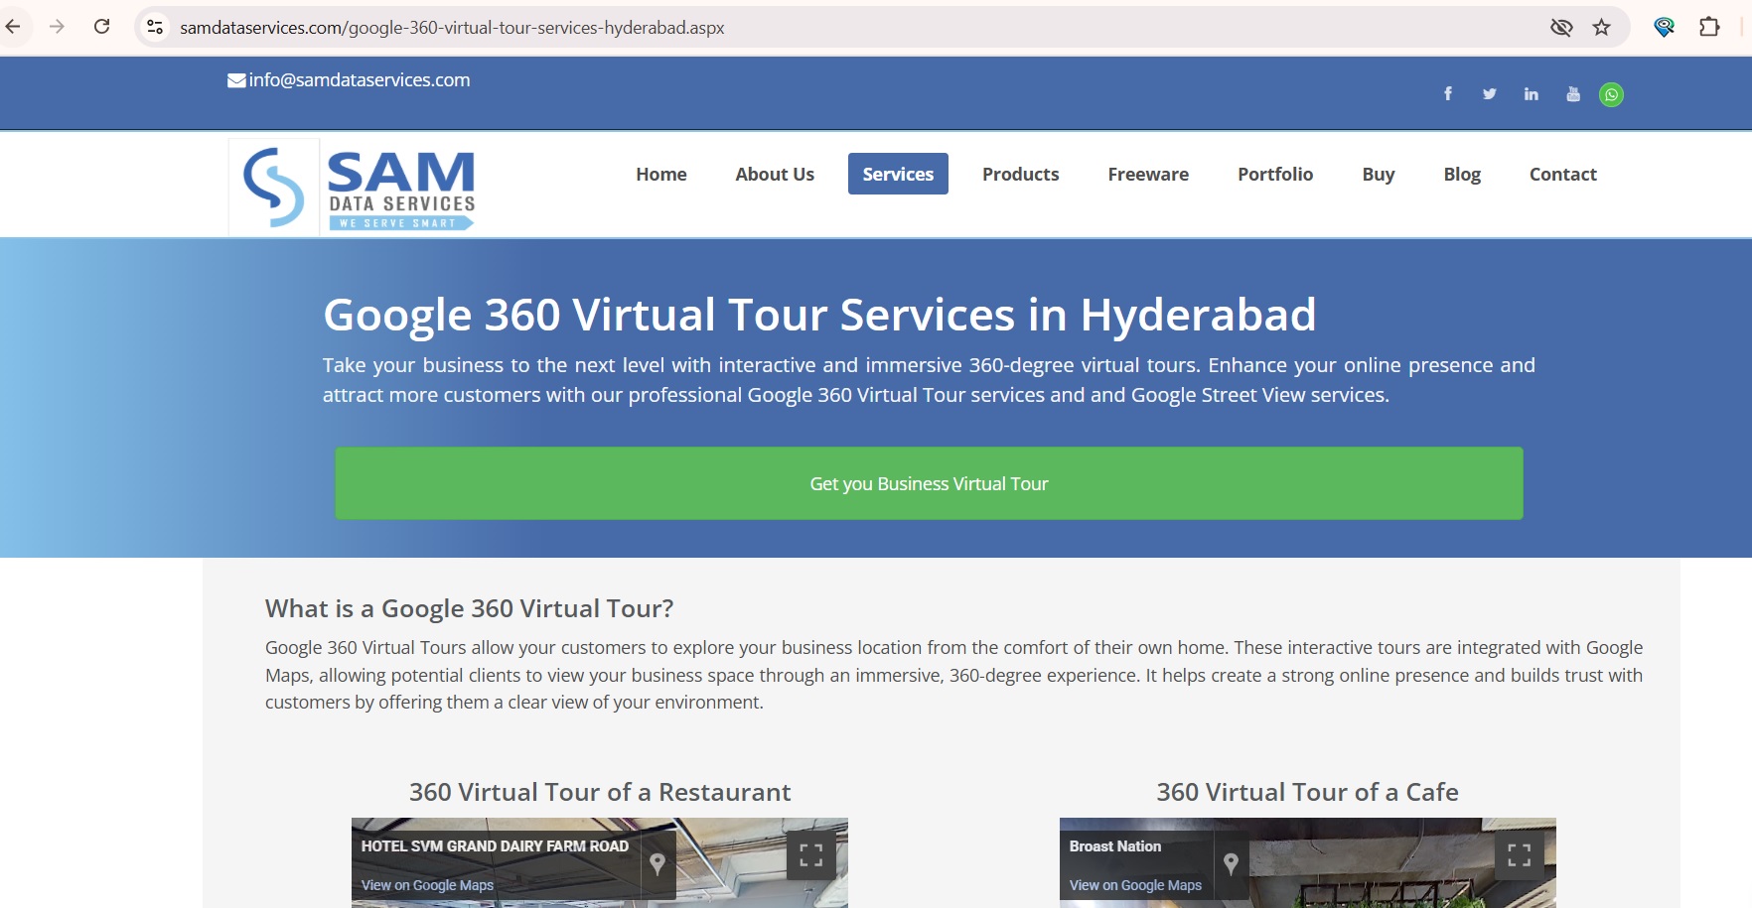1752x908 pixels.
Task: Open the Products menu item
Action: coord(1021,175)
